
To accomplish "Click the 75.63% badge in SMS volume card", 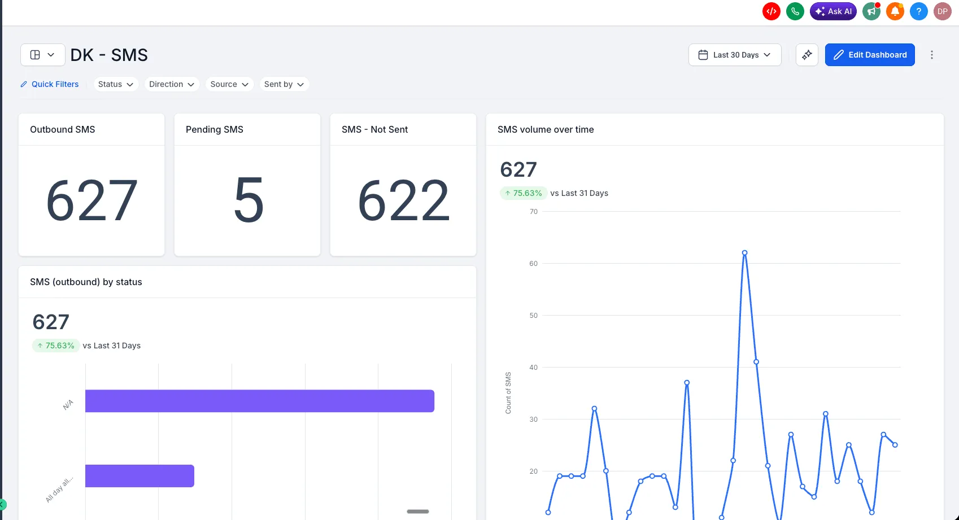I will pyautogui.click(x=524, y=193).
